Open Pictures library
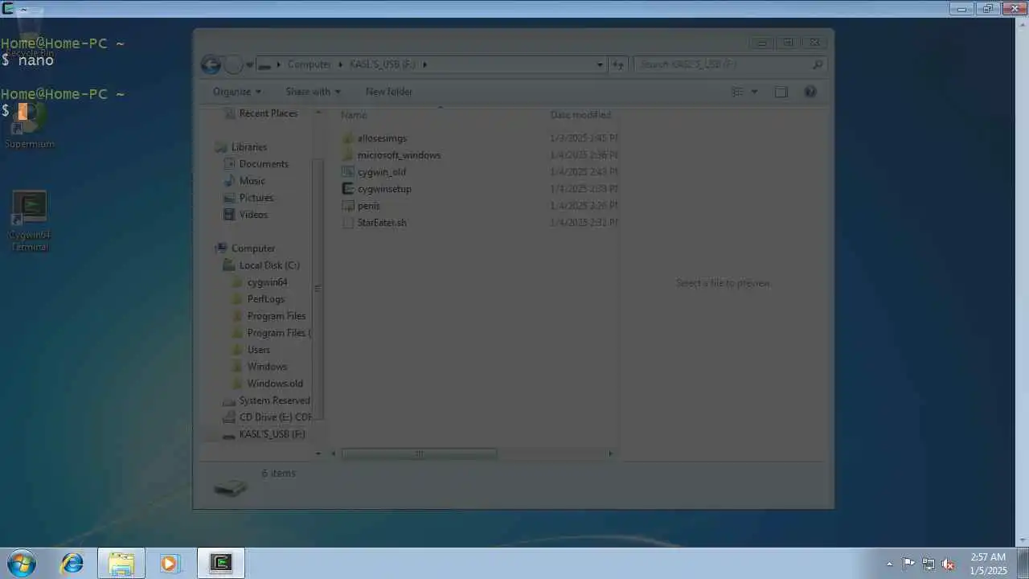 pyautogui.click(x=256, y=198)
